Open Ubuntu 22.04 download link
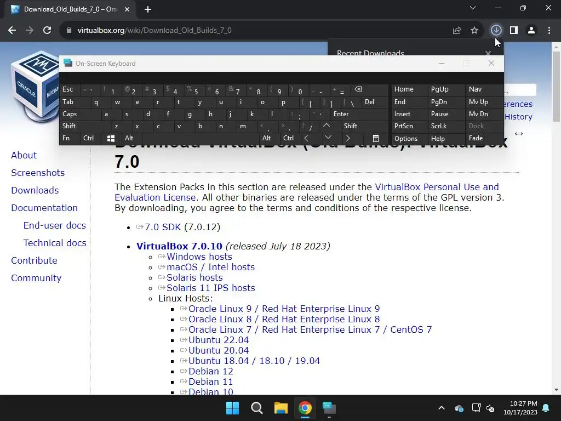Viewport: 561px width, 421px height. (219, 340)
